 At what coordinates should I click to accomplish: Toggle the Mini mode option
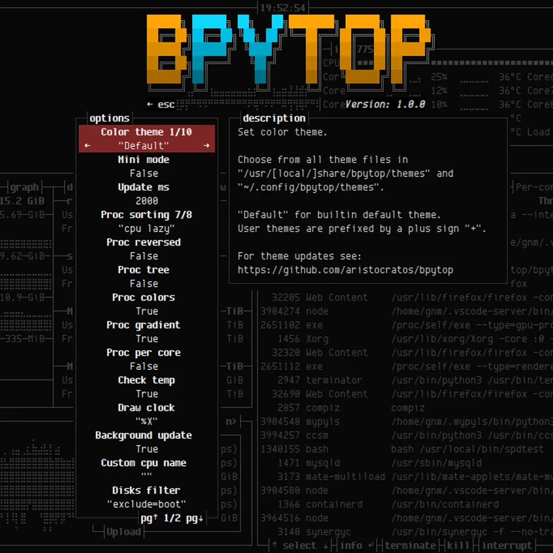coord(144,173)
